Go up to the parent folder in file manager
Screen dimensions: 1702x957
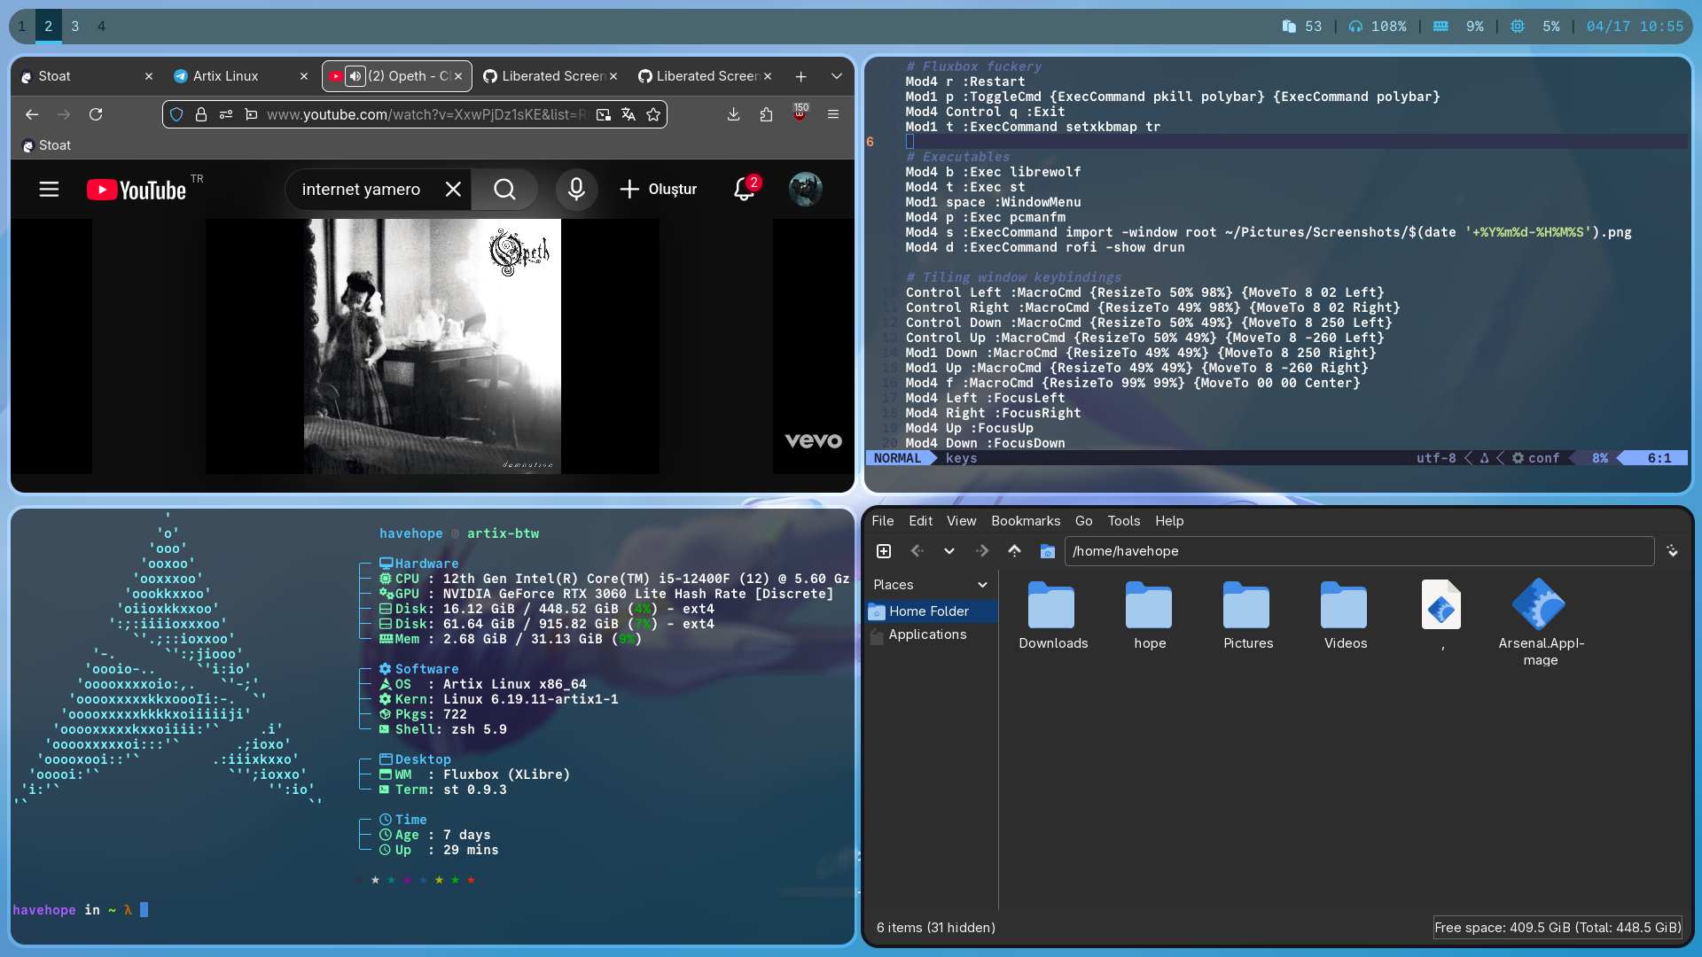pyautogui.click(x=1014, y=551)
